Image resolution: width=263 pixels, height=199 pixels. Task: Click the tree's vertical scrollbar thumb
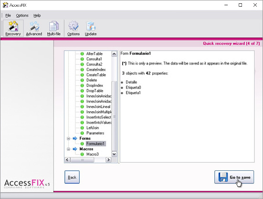[114, 116]
